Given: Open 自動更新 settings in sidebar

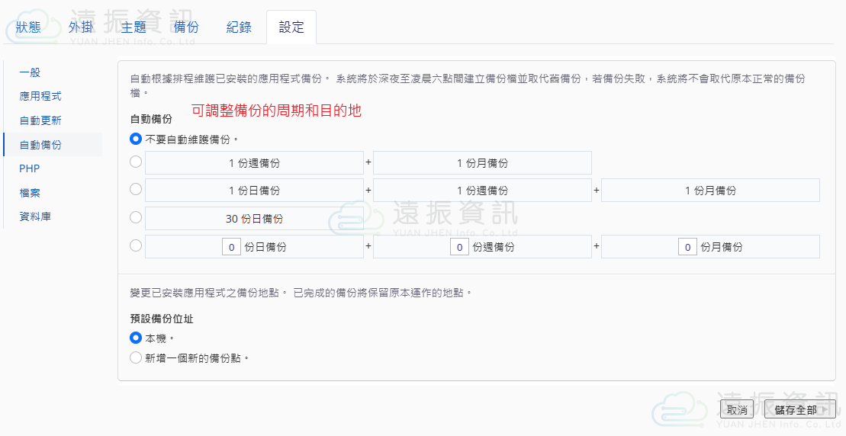Looking at the screenshot, I should pyautogui.click(x=40, y=120).
